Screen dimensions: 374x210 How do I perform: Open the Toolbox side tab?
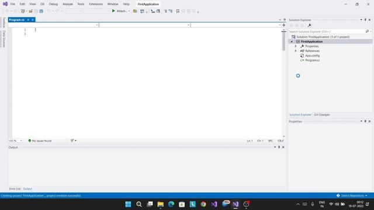tap(4, 22)
